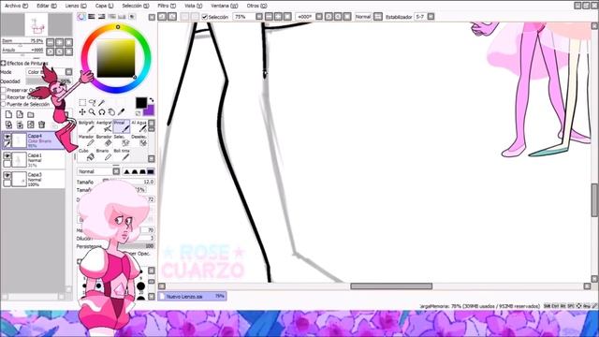Click the navigator canvas thumbnail

[37, 24]
